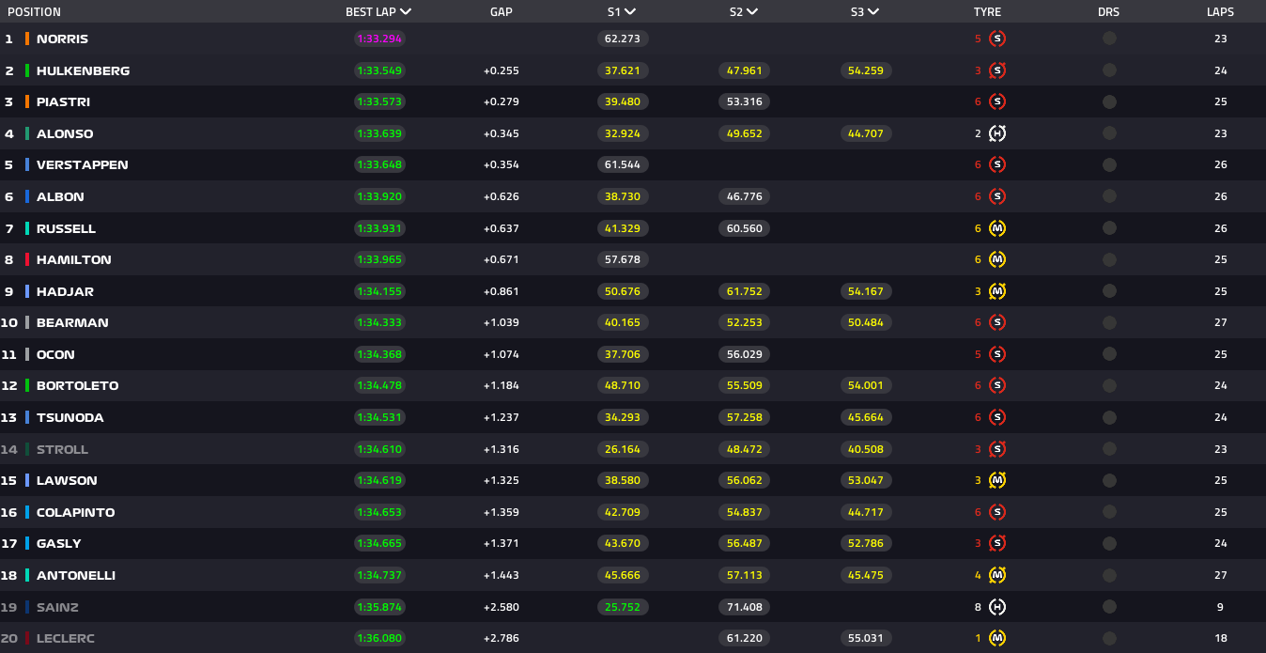Click Albon's blue team color bar

(27, 196)
